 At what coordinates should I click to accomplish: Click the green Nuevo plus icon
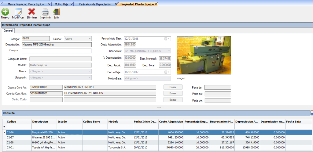5,12
